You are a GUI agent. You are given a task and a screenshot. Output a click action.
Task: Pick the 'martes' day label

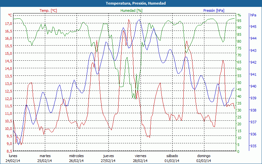(x=45, y=156)
